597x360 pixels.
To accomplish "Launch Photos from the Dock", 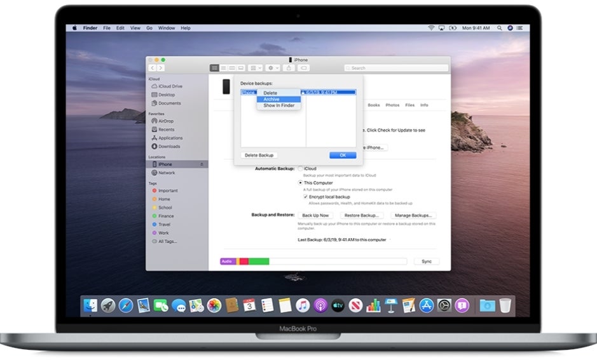I will (x=214, y=305).
